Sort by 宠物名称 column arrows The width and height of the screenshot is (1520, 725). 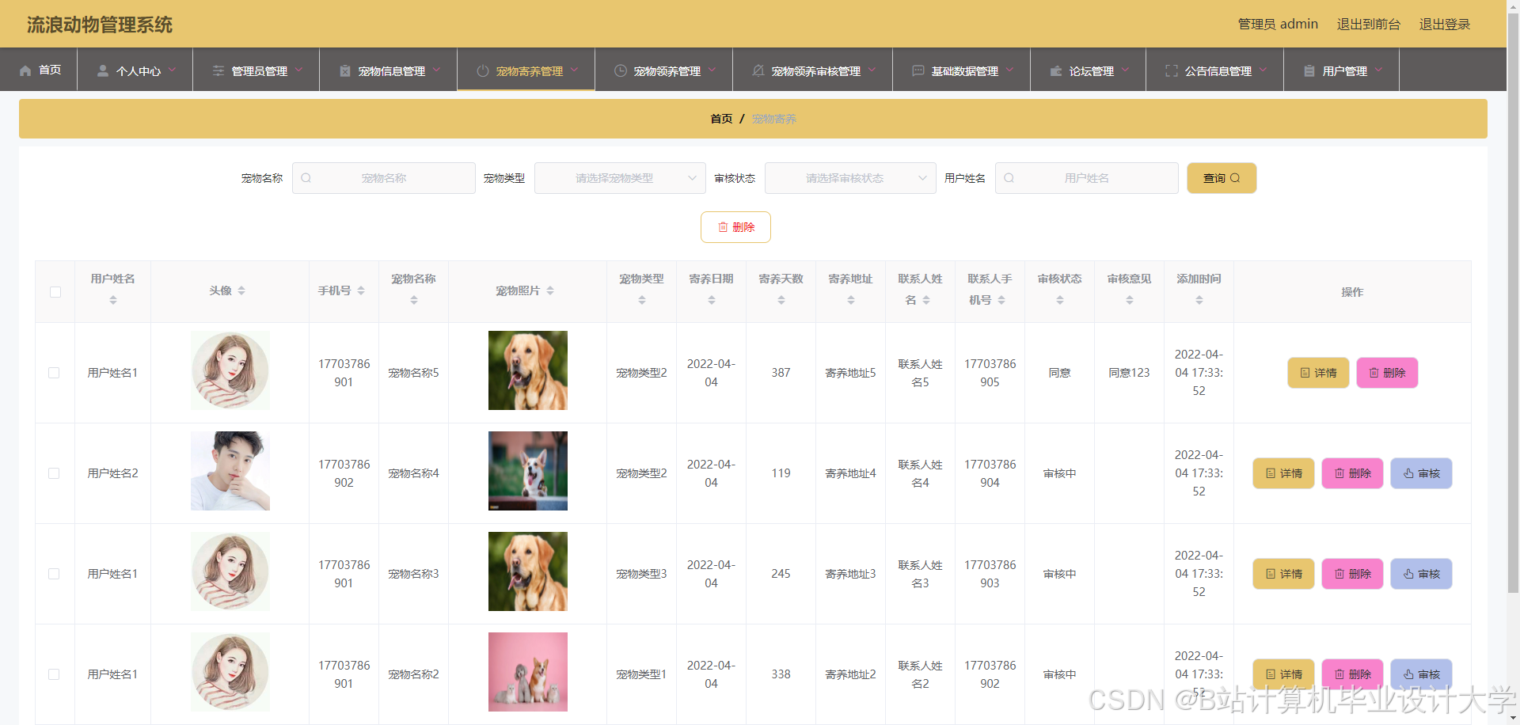(x=414, y=300)
